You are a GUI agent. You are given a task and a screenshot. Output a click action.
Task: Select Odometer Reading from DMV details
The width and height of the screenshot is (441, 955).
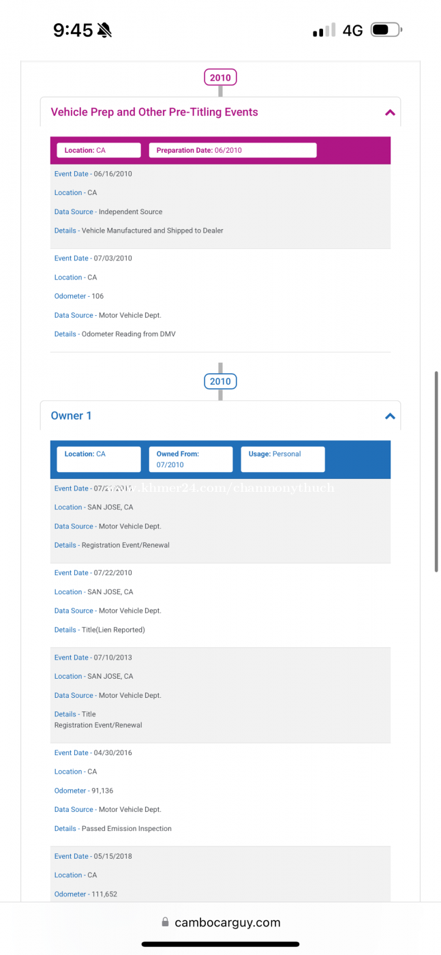(x=115, y=334)
